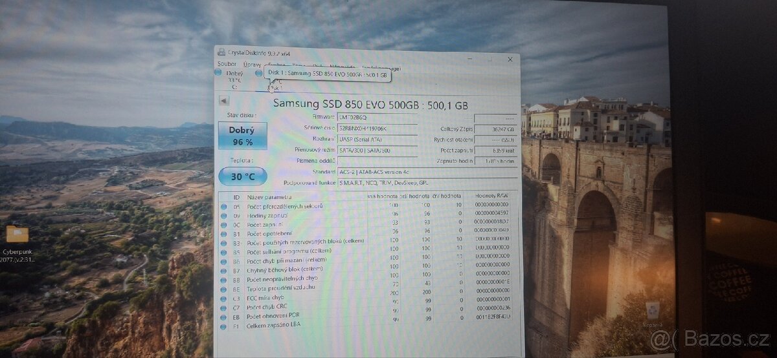Click status circle for ID F1 row
Screen dimensions: 777x358
coord(225,326)
